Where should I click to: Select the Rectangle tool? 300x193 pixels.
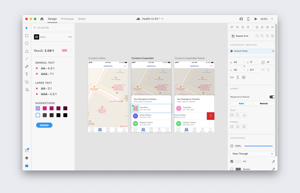(x=26, y=35)
